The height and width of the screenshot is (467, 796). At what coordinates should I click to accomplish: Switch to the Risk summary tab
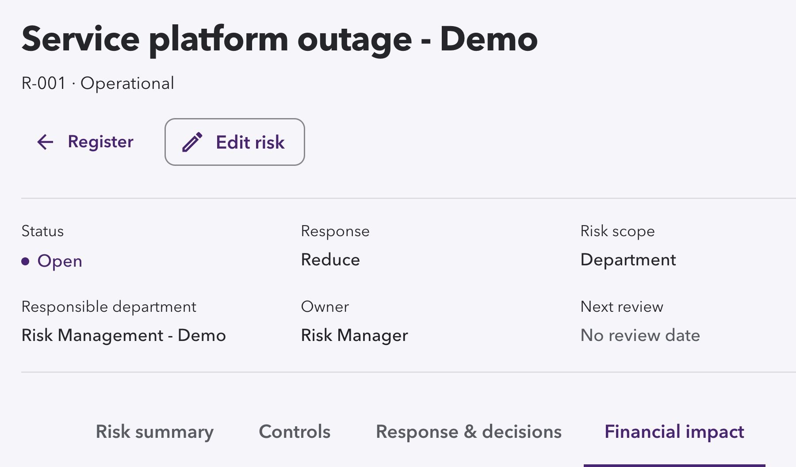click(x=155, y=432)
